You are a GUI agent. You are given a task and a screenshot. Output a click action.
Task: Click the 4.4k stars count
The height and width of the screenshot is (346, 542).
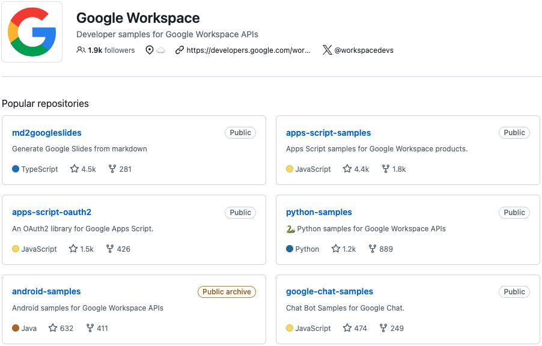tap(362, 169)
